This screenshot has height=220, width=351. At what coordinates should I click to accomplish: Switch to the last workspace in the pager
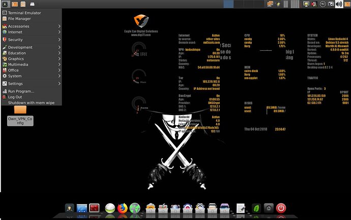coord(259,4)
